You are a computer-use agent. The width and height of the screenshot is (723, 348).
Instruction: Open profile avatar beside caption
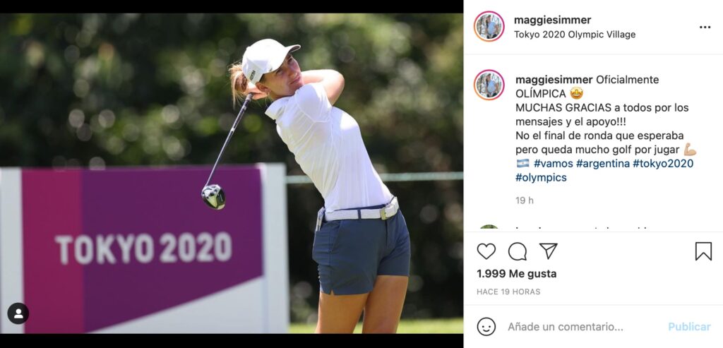[489, 85]
